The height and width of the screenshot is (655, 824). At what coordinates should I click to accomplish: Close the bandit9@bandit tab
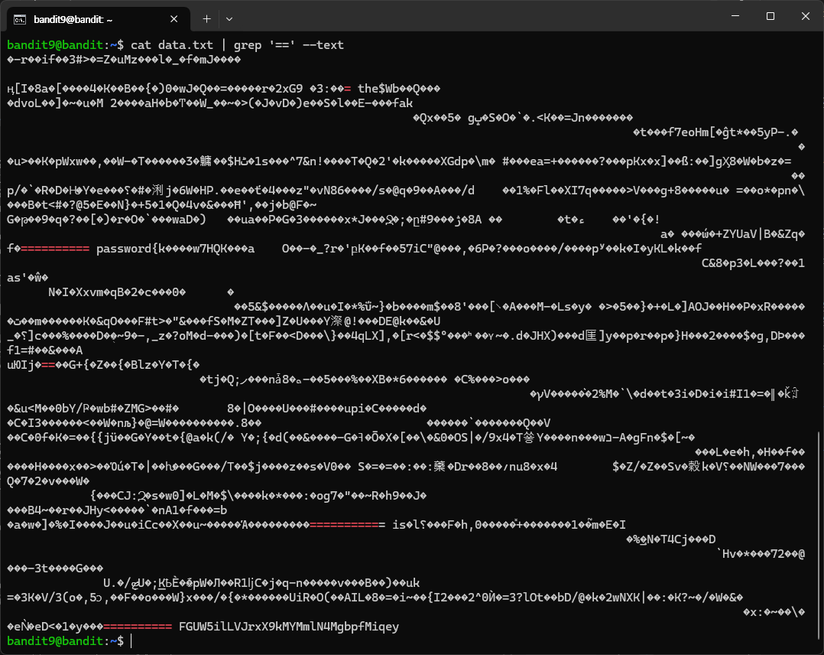tap(174, 19)
